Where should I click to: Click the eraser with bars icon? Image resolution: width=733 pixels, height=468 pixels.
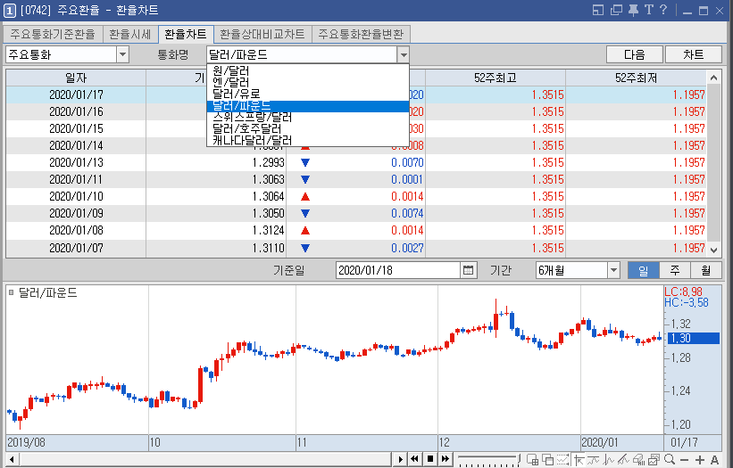(x=638, y=460)
